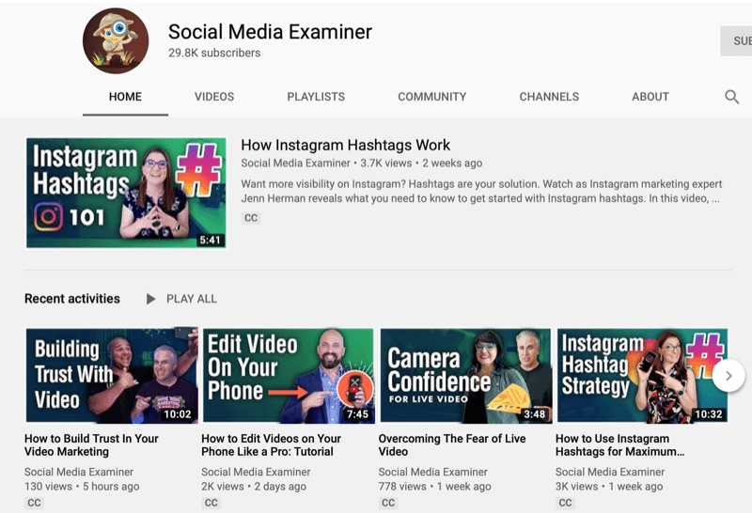Screen dimensions: 752x513
Task: Click channel name under Edit Videos video
Action: [x=256, y=472]
